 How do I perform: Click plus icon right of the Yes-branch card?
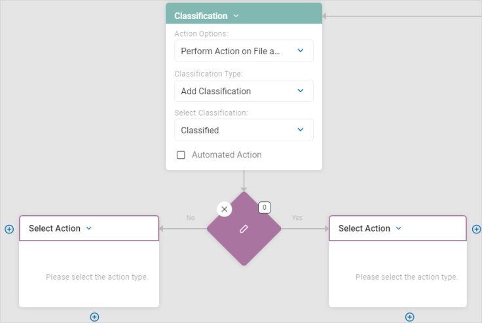point(476,229)
